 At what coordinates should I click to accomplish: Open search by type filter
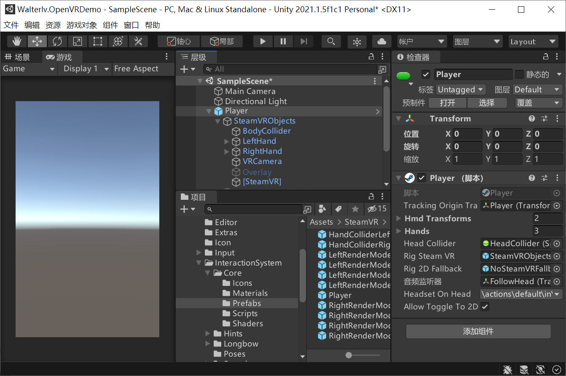[x=322, y=209]
